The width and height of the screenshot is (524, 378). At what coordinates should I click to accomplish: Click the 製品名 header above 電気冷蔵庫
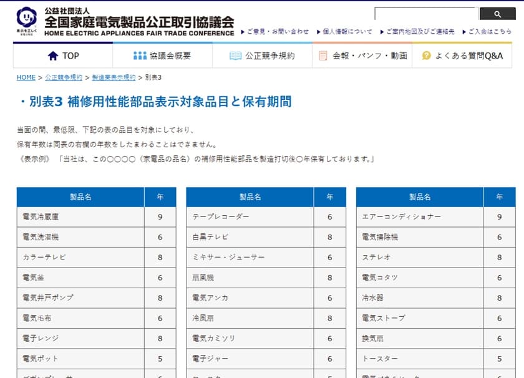(80, 197)
